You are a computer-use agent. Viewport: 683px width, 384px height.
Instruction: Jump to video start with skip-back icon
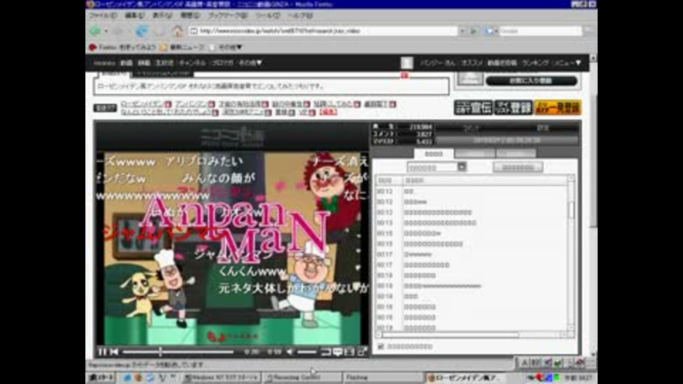pos(115,351)
